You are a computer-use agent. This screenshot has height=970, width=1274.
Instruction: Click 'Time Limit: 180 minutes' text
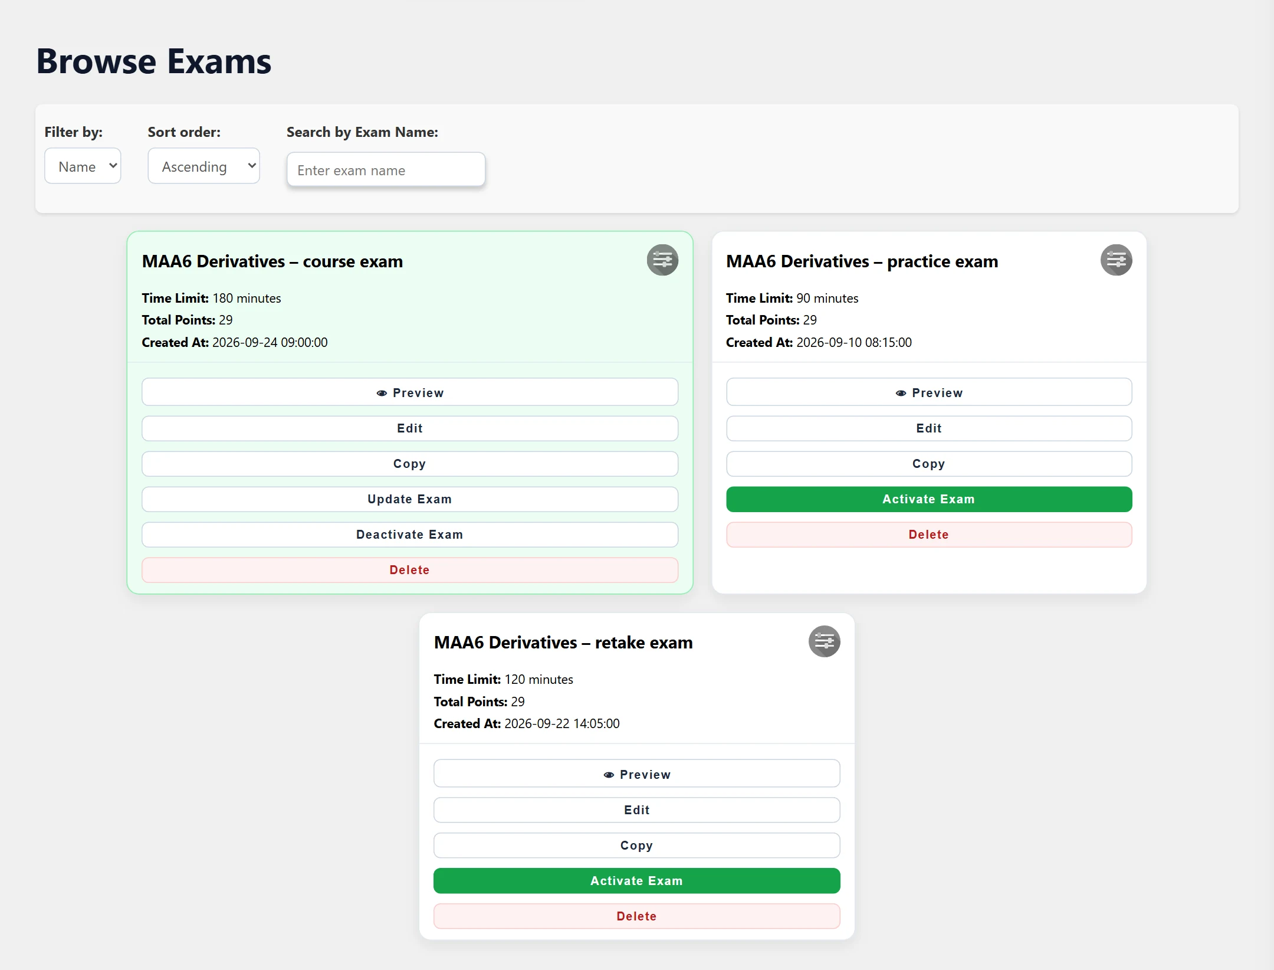211,298
